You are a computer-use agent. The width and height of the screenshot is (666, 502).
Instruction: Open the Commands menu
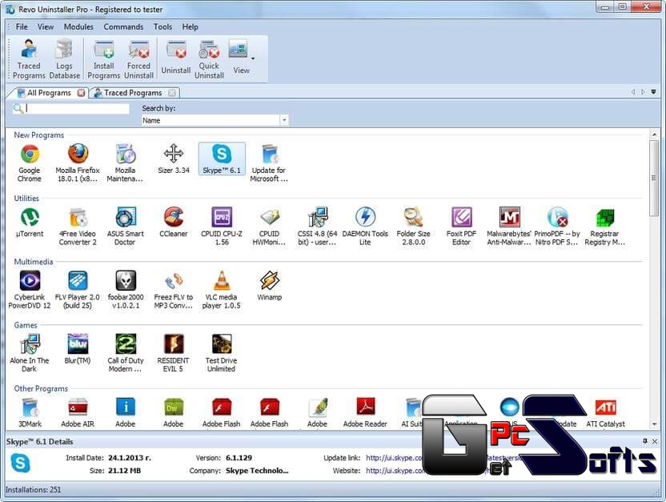click(x=123, y=26)
